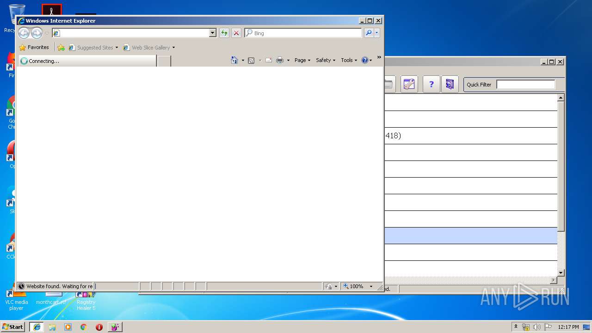Click horizontal scroll right arrow in background window
Image resolution: width=592 pixels, height=333 pixels.
click(554, 280)
